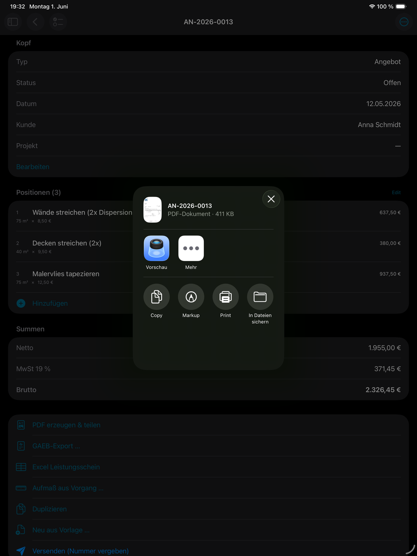Screen dimensions: 417x556
Task: Go back with the chevron button
Action: [x=35, y=22]
